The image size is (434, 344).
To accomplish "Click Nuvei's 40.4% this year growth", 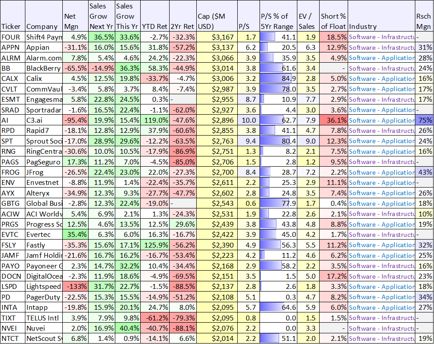I will coord(128,328).
